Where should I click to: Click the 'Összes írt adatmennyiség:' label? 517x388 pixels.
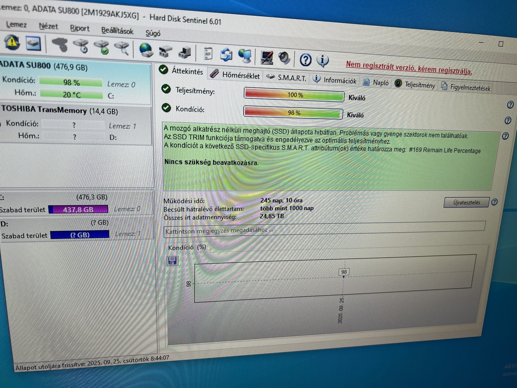(x=200, y=217)
